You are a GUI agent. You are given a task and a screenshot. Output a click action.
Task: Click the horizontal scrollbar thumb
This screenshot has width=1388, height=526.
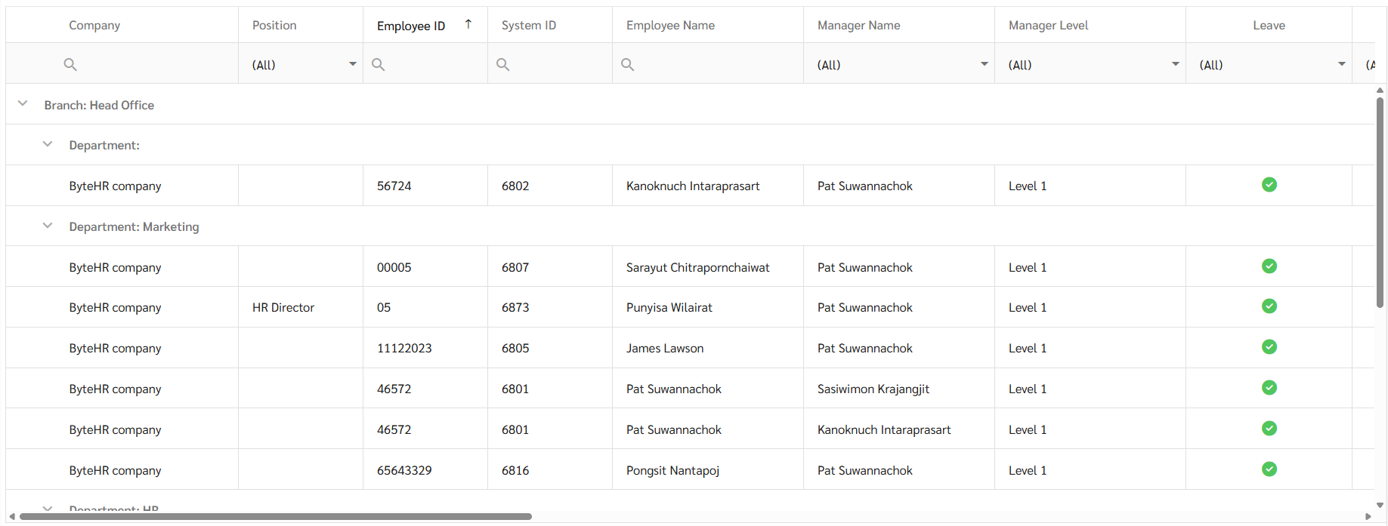[x=276, y=517]
